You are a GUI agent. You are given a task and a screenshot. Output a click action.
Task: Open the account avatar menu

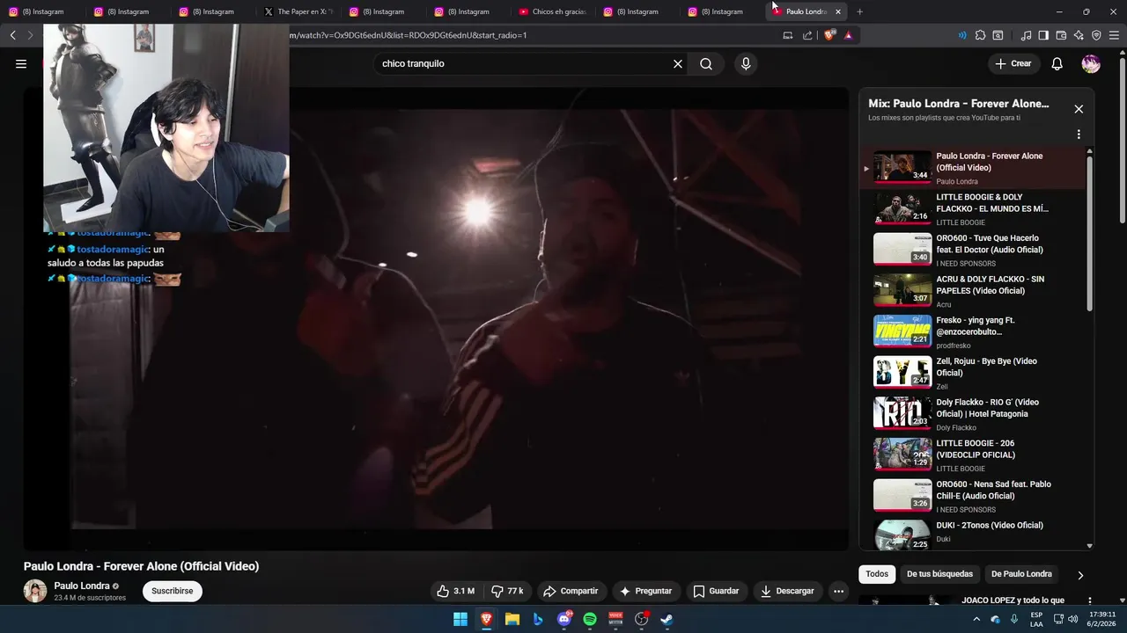point(1091,63)
